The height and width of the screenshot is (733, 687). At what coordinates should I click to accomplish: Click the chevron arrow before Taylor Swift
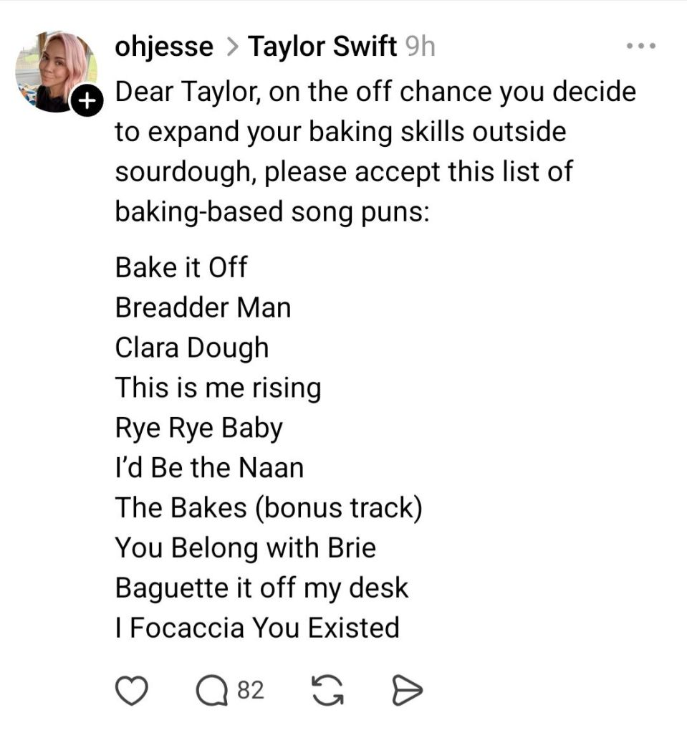231,47
